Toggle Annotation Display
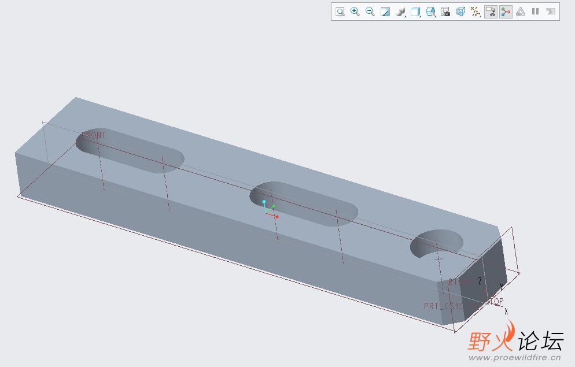The height and width of the screenshot is (367, 575). tap(491, 12)
